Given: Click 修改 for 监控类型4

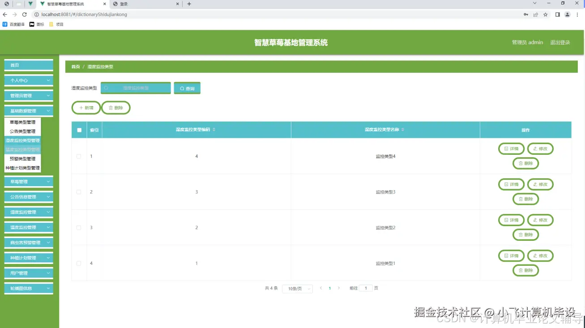Looking at the screenshot, I should [x=540, y=149].
